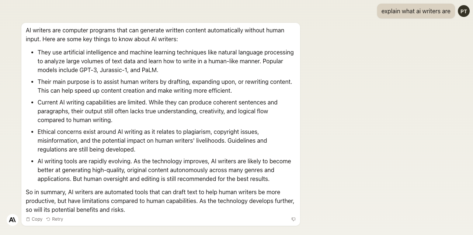Select the word GPT-3 in the first bullet
The image size is (473, 235).
coord(87,70)
